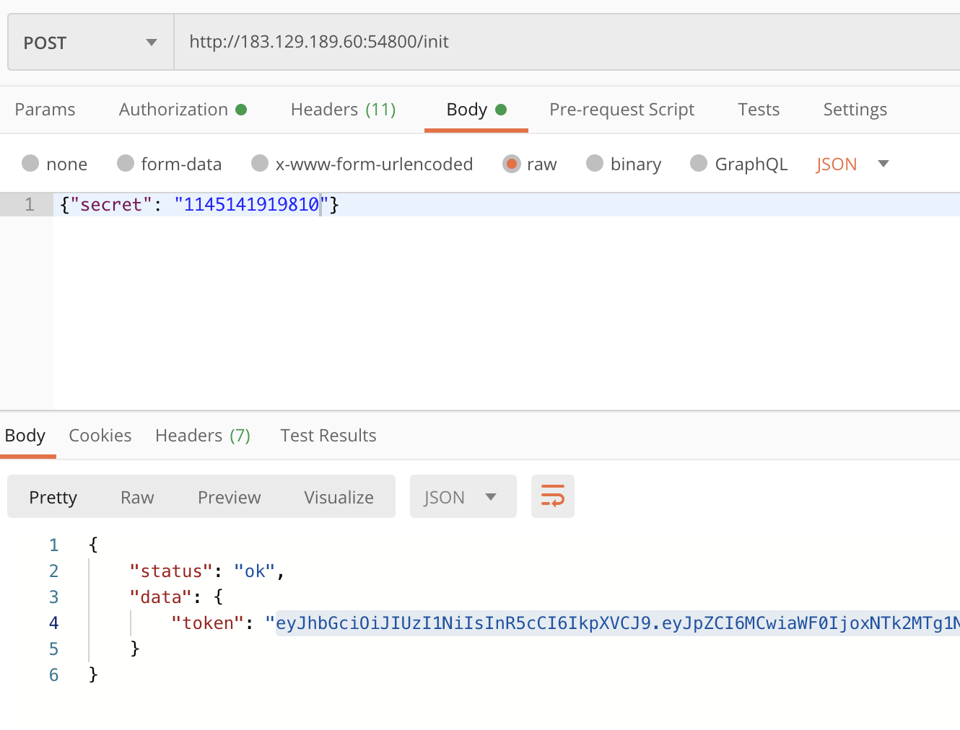Switch to the Tests tab
The image size is (960, 730).
(759, 110)
